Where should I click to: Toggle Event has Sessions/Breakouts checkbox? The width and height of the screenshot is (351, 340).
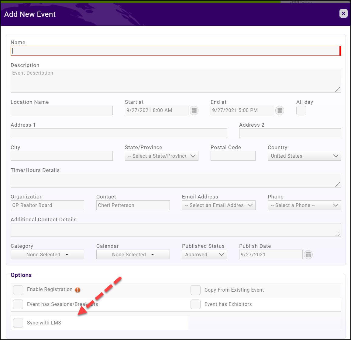[18, 304]
